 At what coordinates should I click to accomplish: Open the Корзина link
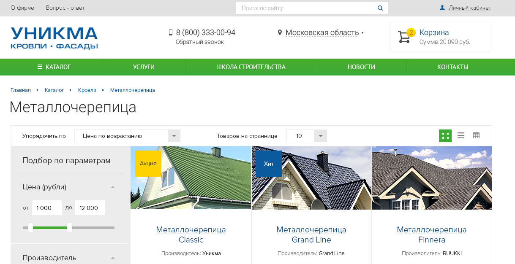[x=434, y=32]
